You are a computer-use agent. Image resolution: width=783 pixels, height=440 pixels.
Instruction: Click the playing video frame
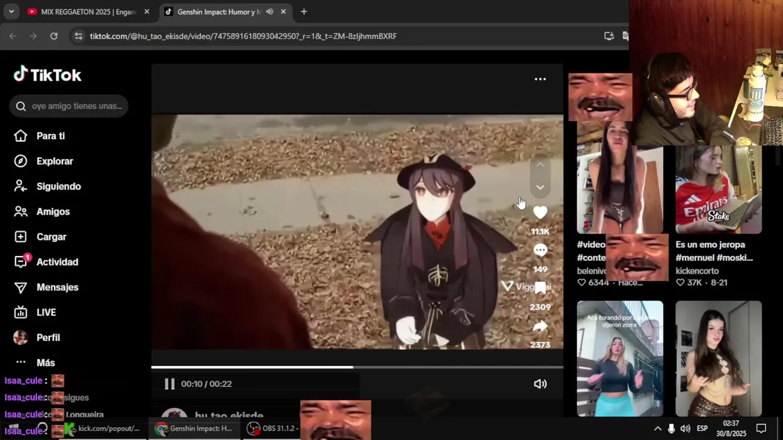tap(357, 232)
